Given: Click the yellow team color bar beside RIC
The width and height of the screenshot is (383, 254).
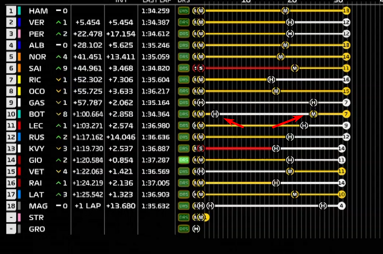Looking at the screenshot, I should (19, 80).
